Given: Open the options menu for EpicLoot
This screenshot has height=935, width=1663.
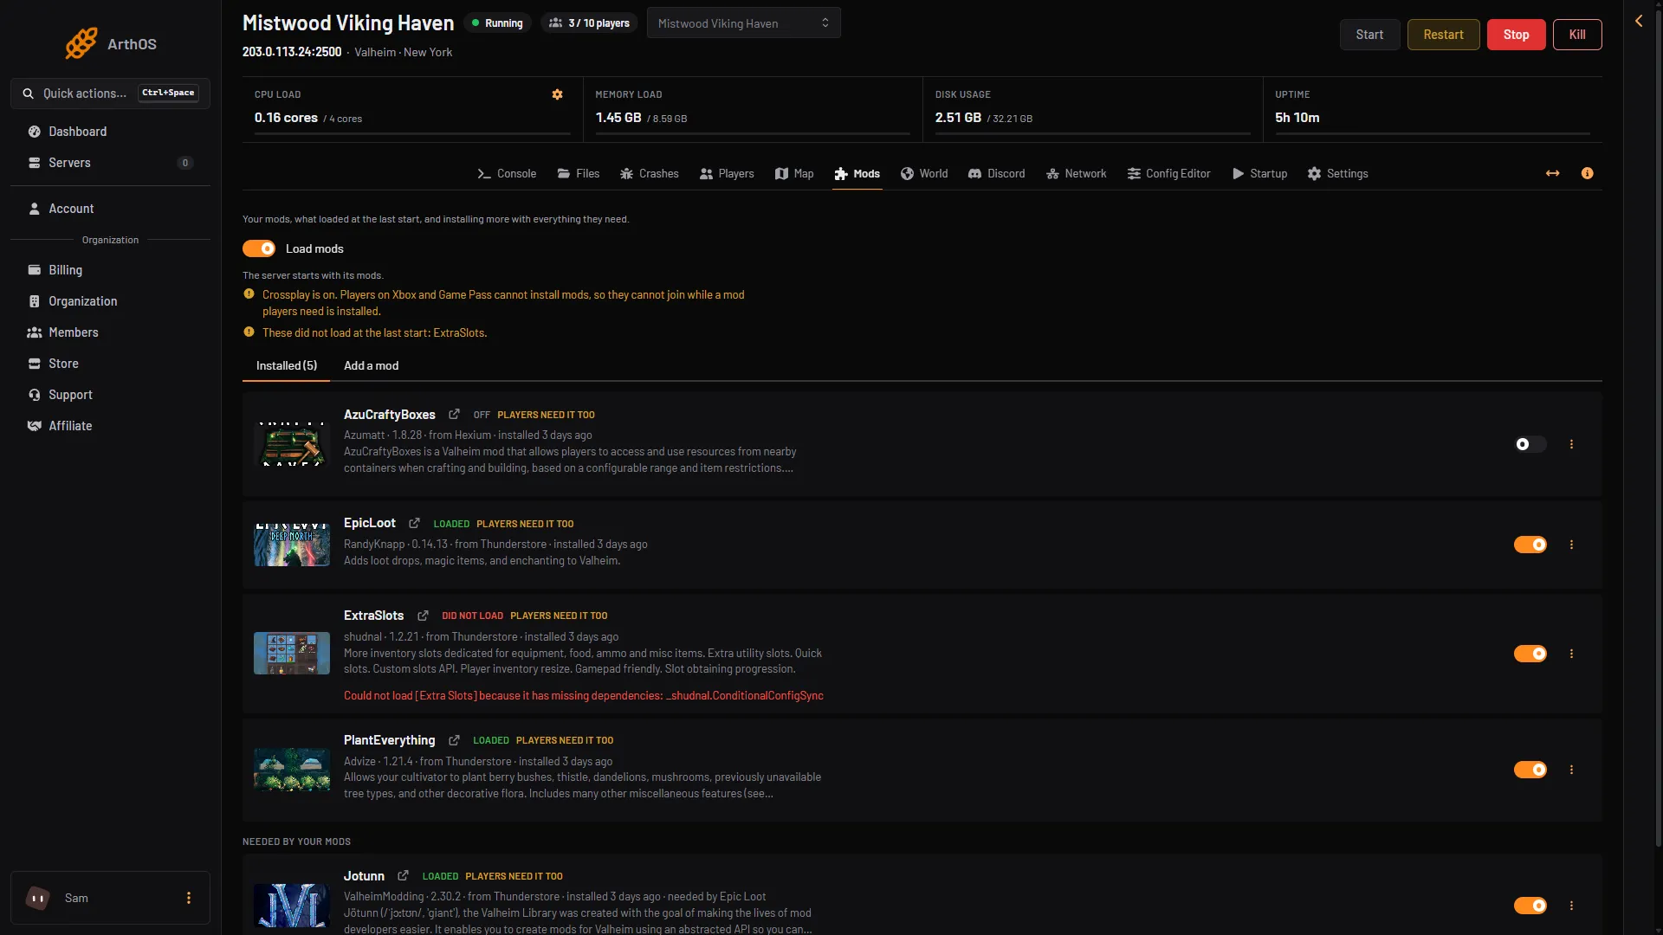Looking at the screenshot, I should pos(1571,545).
